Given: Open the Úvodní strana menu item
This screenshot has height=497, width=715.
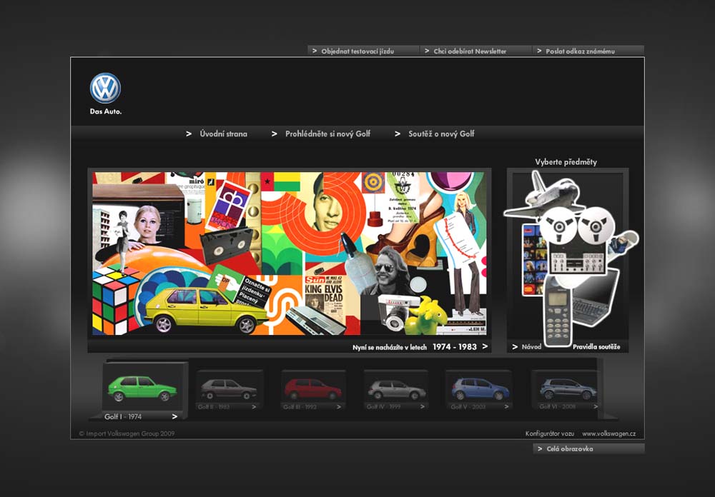Looking at the screenshot, I should tap(223, 134).
